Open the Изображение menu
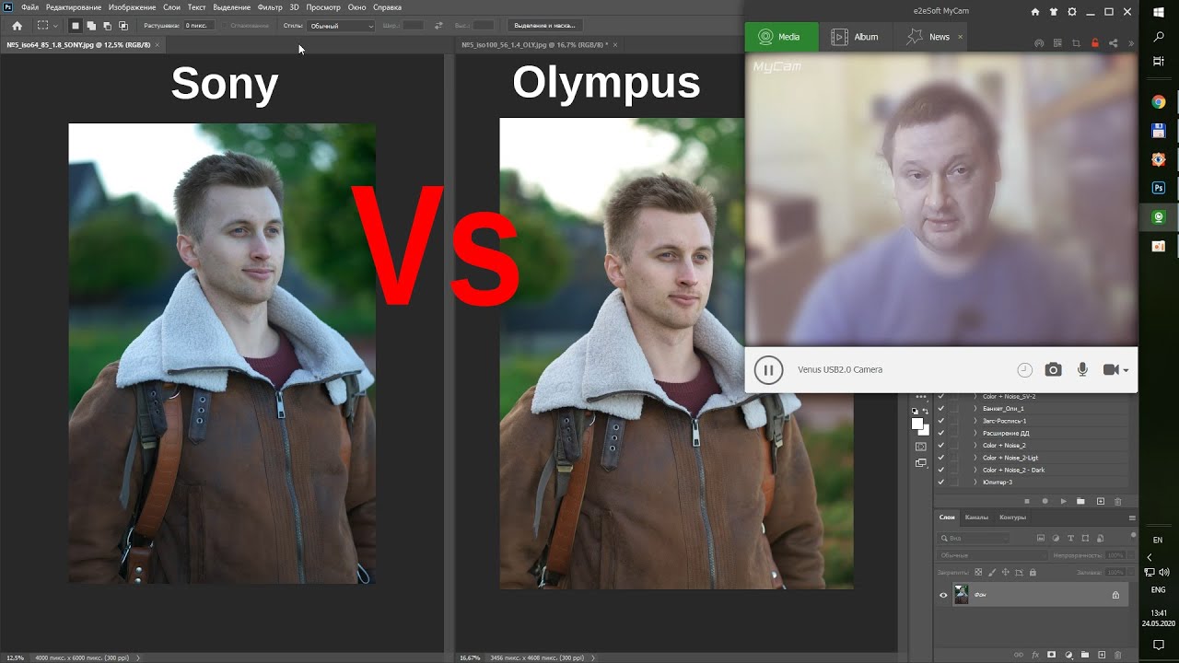Image resolution: width=1179 pixels, height=663 pixels. [132, 7]
